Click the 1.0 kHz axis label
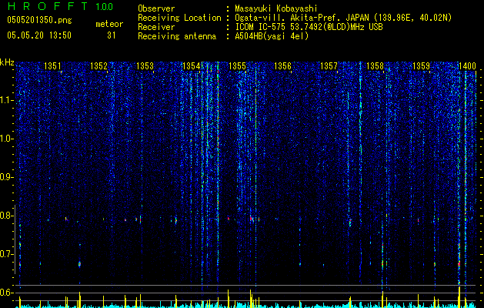The image size is (484, 308). pos(6,139)
